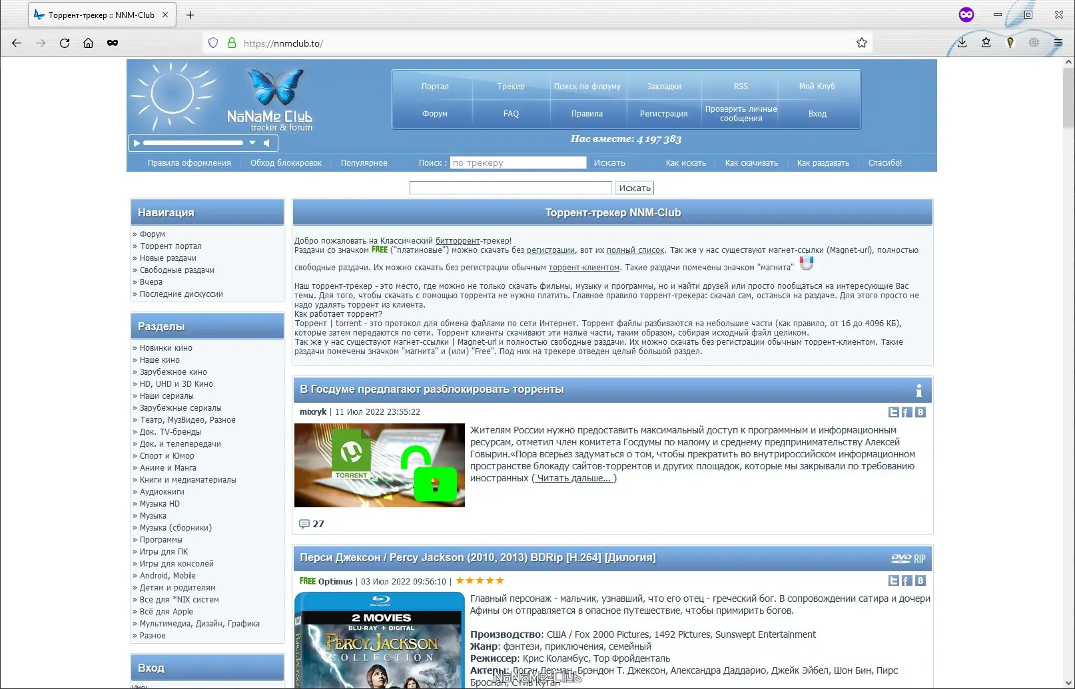
Task: Click the info icon on the Госдума news header
Action: coord(918,391)
